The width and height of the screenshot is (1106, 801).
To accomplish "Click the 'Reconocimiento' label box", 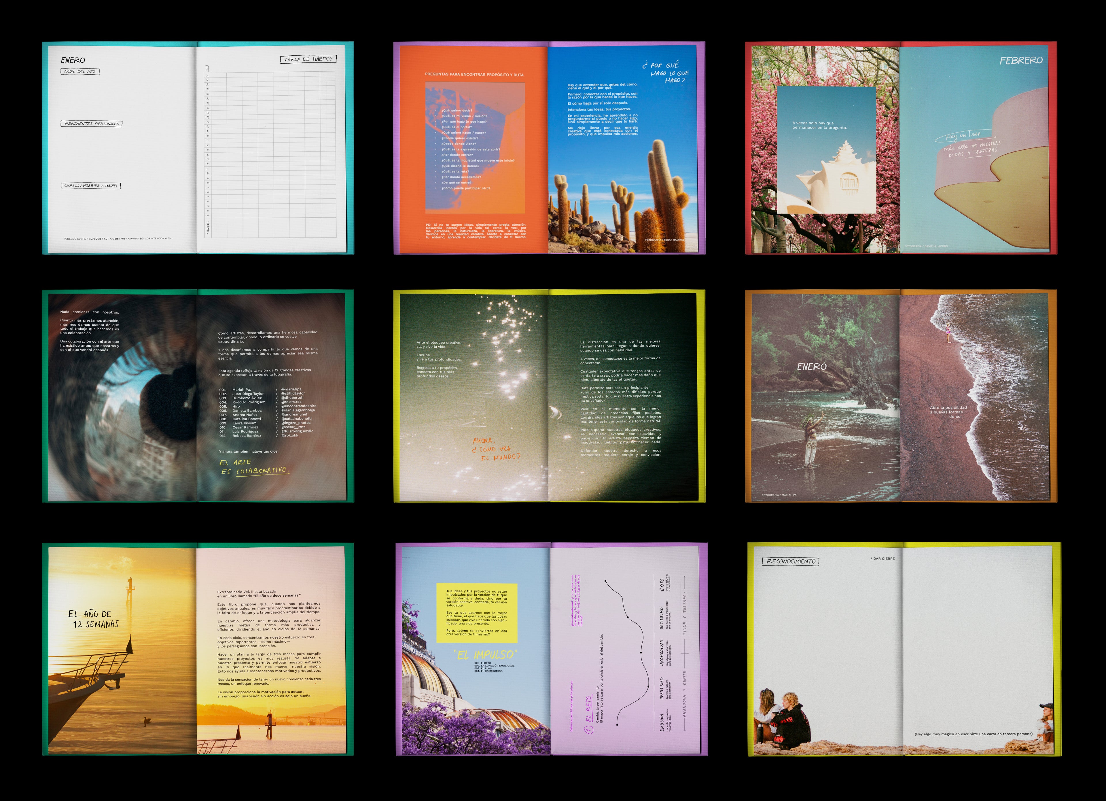I will 791,561.
